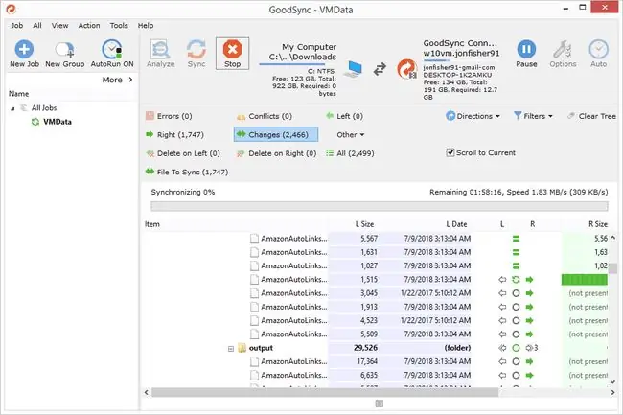Select do-nothing circle on 6,635 row
The image size is (623, 415).
coord(516,376)
